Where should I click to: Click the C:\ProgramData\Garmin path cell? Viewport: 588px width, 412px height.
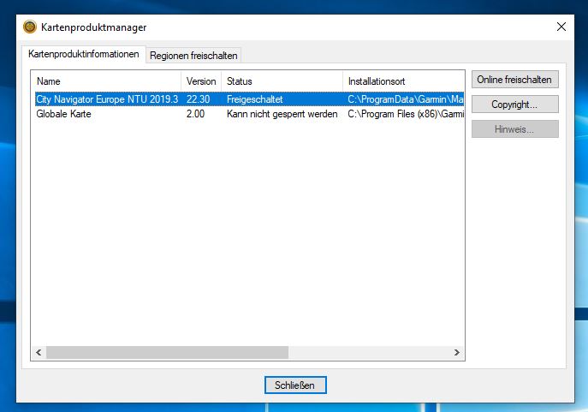(406, 99)
